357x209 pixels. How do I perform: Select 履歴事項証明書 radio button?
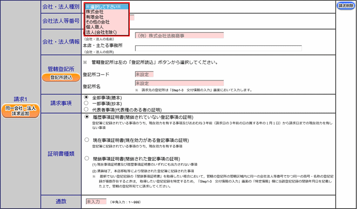[x=87, y=117]
